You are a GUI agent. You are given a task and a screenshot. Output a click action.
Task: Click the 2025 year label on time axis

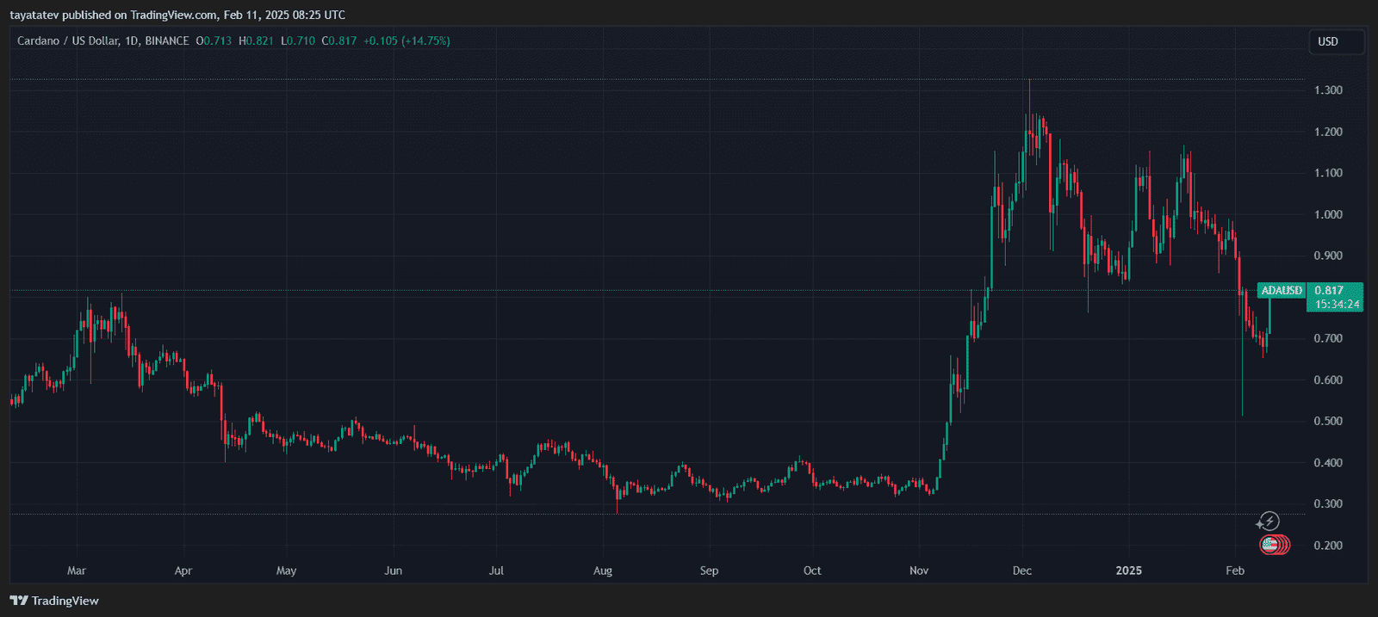[1129, 571]
